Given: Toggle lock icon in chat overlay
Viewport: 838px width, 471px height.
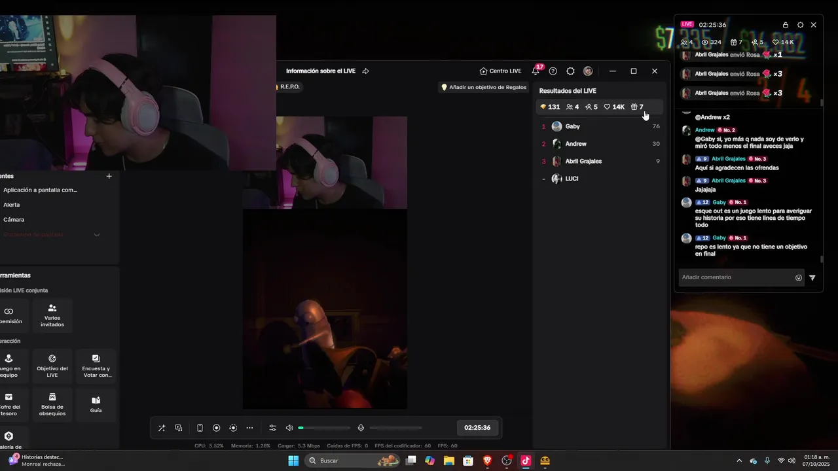Looking at the screenshot, I should [x=786, y=25].
